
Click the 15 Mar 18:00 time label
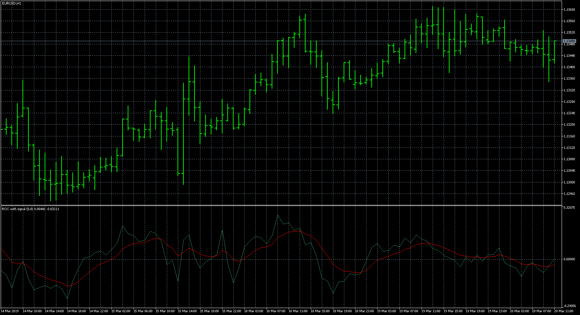[x=209, y=311]
